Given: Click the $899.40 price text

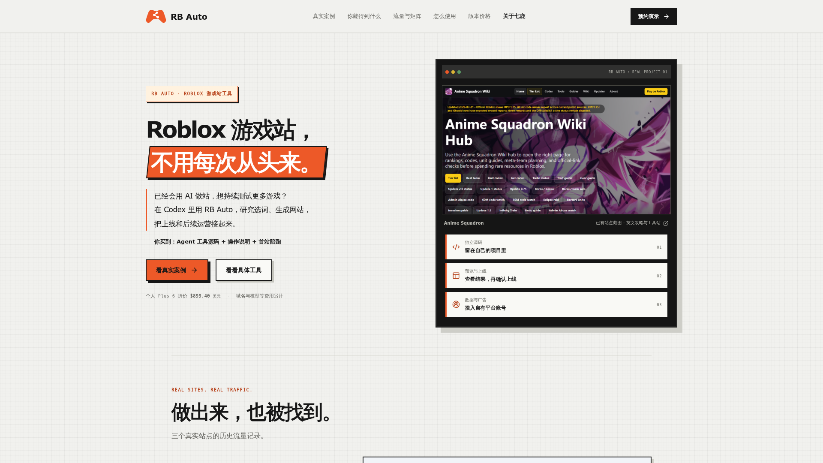Looking at the screenshot, I should click(200, 296).
